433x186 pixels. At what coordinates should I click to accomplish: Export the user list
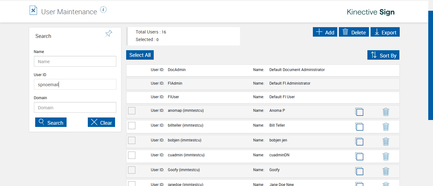tap(385, 32)
